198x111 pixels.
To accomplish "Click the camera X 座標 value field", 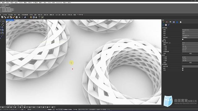I will pyautogui.click(x=190, y=46).
